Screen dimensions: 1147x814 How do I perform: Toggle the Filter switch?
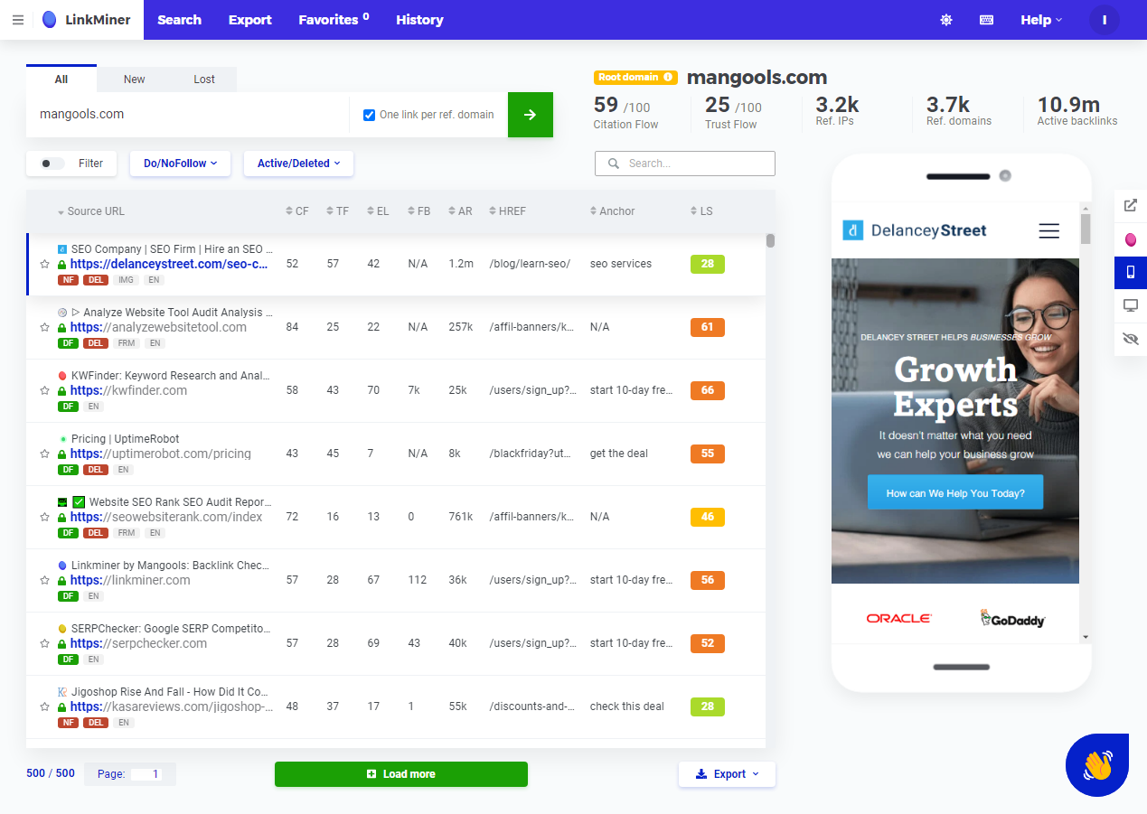click(x=53, y=164)
